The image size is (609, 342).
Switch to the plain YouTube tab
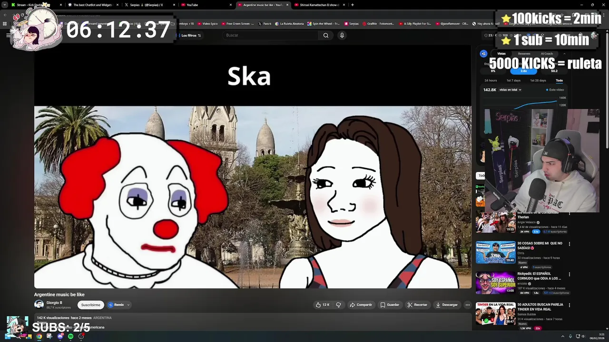pyautogui.click(x=206, y=5)
